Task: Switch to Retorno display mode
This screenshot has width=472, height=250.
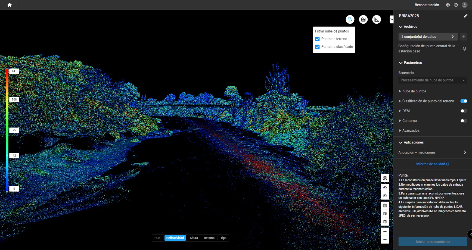Action: 209,238
